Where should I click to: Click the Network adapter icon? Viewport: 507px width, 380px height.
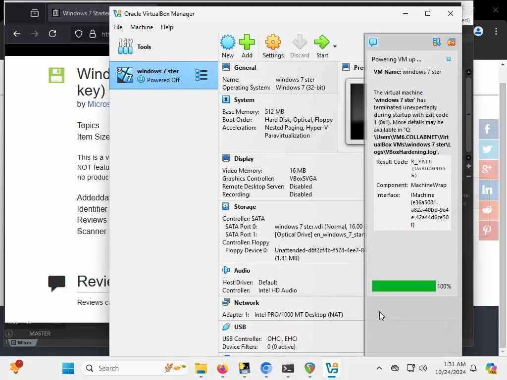click(x=226, y=302)
